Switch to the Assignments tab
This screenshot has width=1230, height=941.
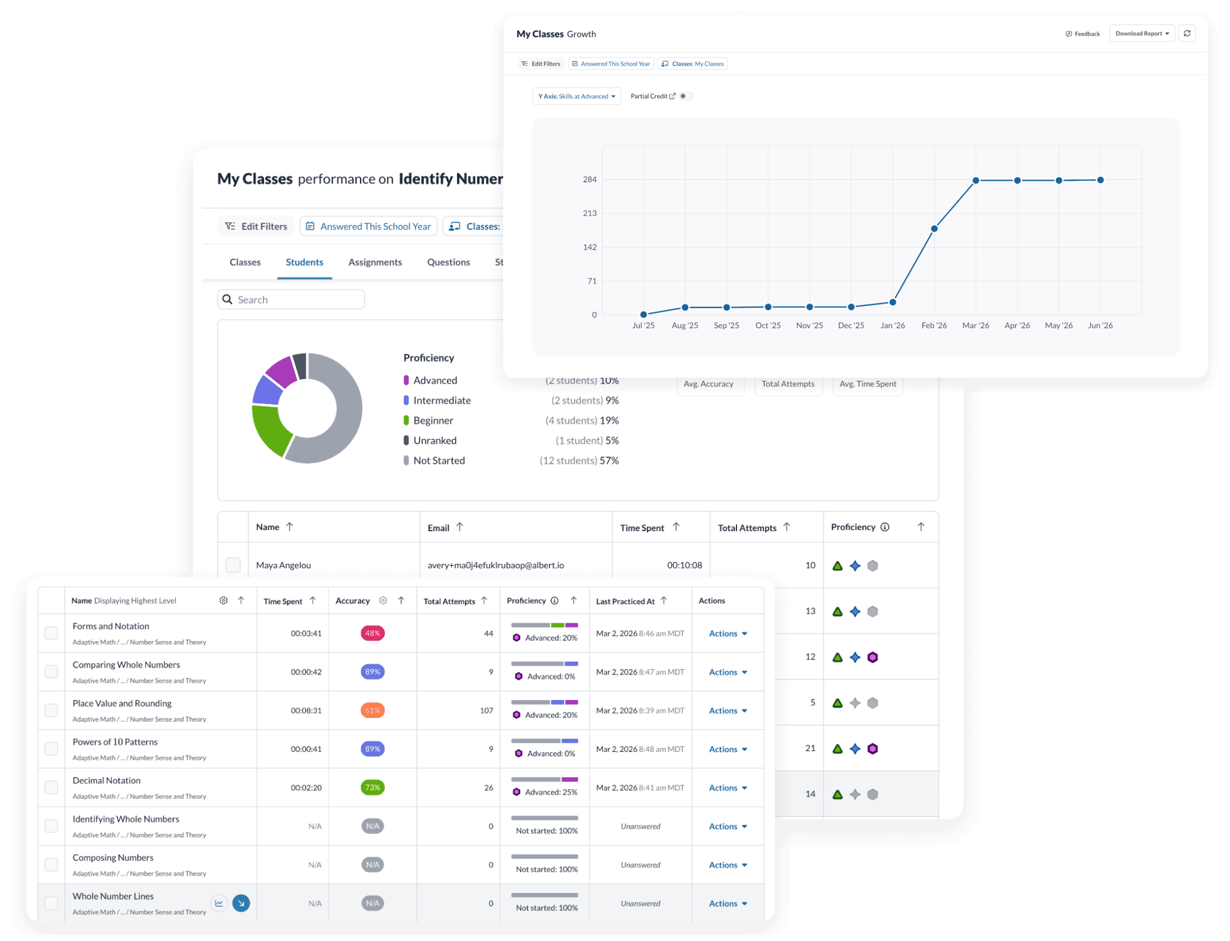point(375,262)
